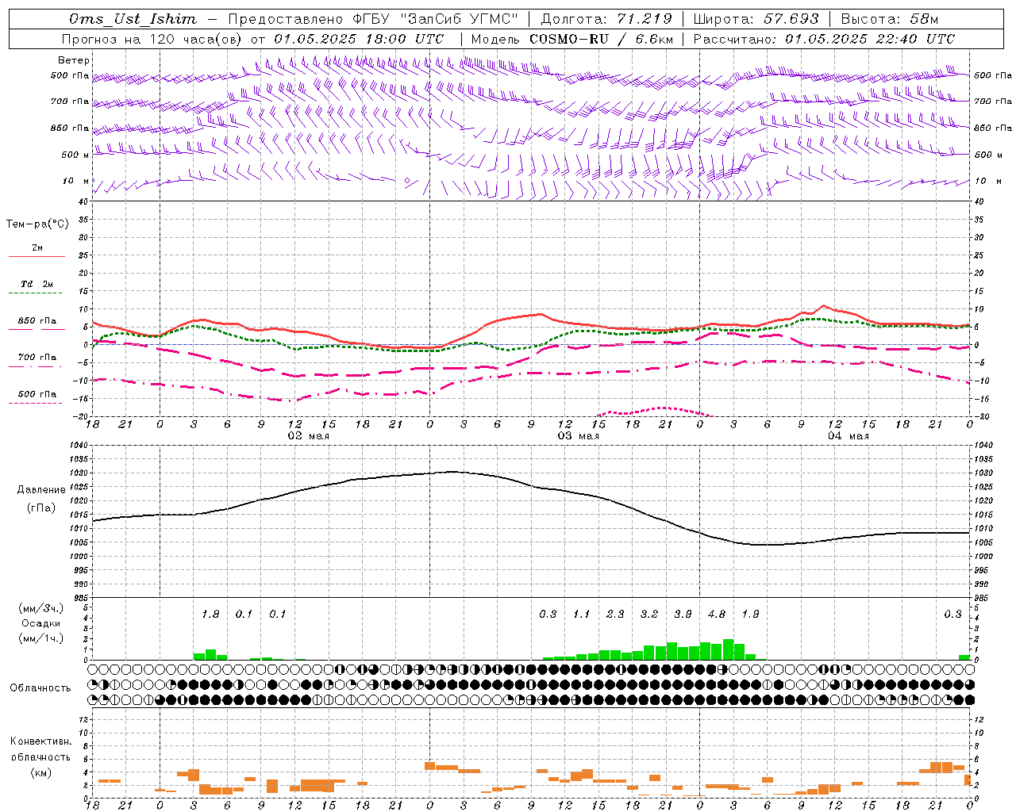The width and height of the screenshot is (1016, 812).
Task: Click the Ветер section label
Action: [x=74, y=60]
